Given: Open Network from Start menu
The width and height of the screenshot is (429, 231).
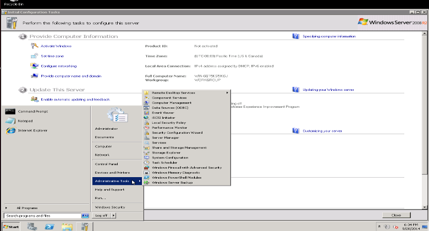Looking at the screenshot, I should tap(102, 155).
